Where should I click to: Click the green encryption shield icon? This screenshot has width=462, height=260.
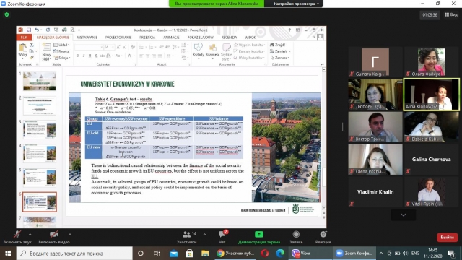pos(6,14)
